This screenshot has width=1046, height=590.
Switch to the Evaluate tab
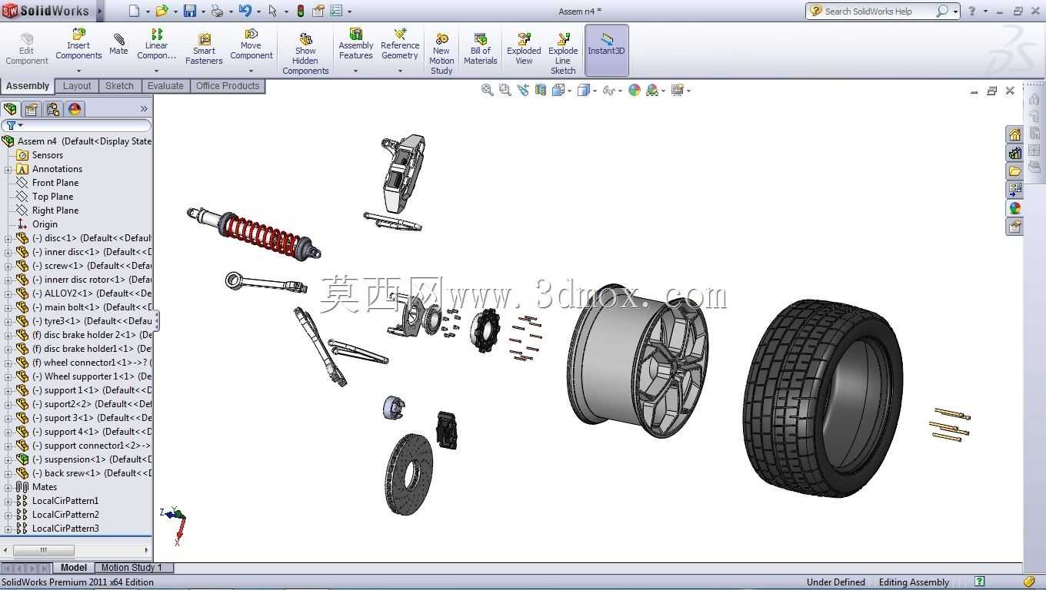click(165, 86)
